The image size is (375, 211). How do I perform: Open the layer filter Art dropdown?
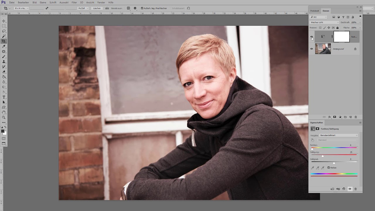tap(318, 17)
